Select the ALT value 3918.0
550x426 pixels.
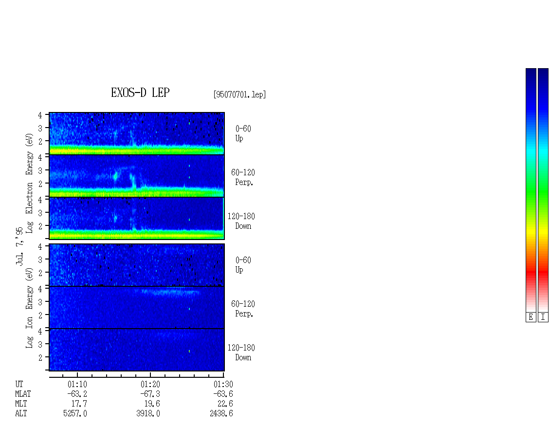pos(148,414)
